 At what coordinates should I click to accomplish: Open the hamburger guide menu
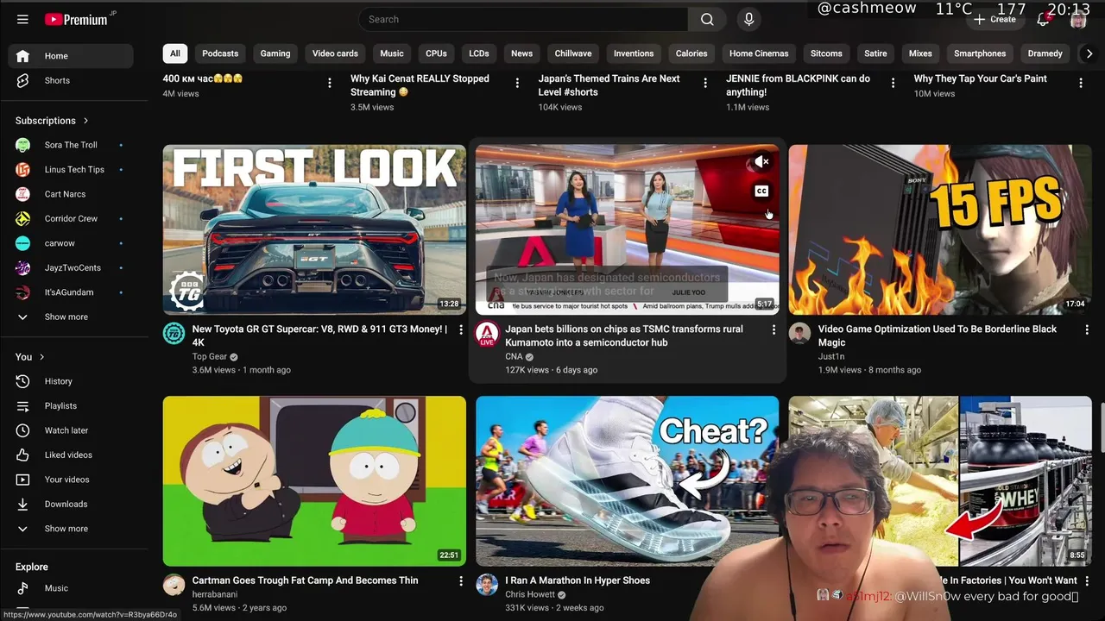(x=22, y=19)
